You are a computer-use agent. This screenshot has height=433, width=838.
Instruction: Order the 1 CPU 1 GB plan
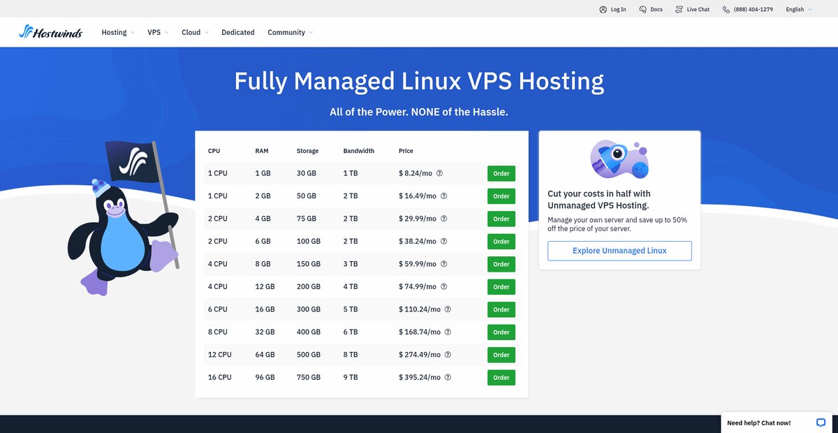[x=501, y=173]
